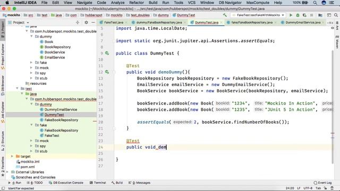Image resolution: width=340 pixels, height=191 pixels.
Task: Collapse the test folder
Action: click(17, 89)
